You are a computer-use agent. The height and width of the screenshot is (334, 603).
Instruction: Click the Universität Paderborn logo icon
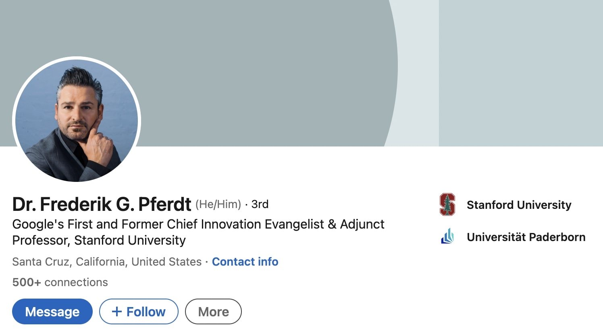tap(447, 237)
